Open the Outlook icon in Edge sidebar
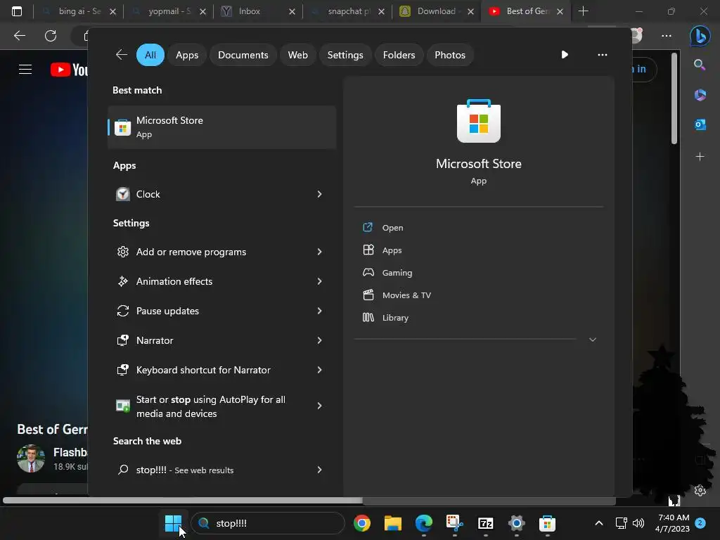 click(700, 124)
